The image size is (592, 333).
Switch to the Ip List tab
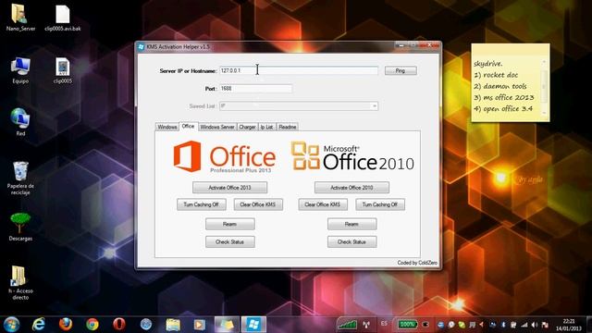click(267, 127)
